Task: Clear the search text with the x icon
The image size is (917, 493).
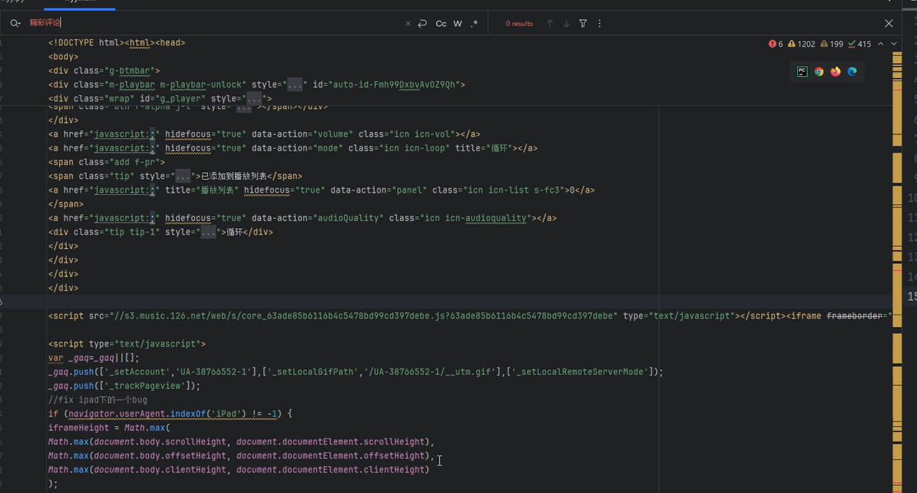Action: tap(409, 23)
